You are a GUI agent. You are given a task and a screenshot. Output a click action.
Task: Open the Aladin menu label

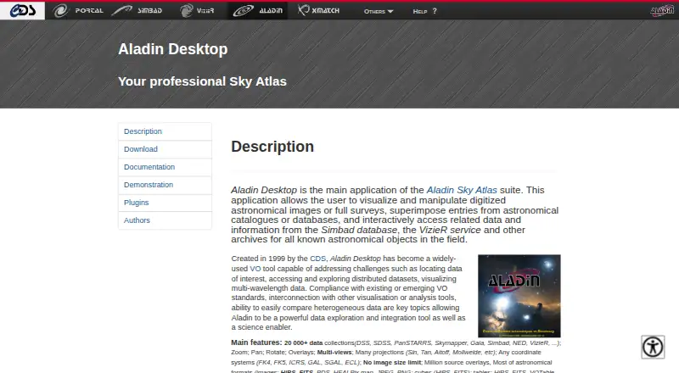(x=271, y=10)
